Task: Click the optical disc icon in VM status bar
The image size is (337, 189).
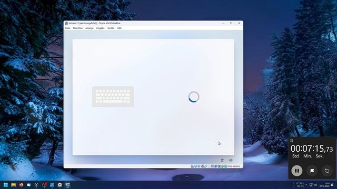Action: [x=195, y=166]
